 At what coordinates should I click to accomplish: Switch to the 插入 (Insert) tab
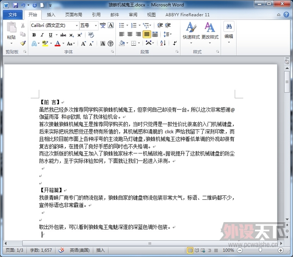click(x=51, y=15)
